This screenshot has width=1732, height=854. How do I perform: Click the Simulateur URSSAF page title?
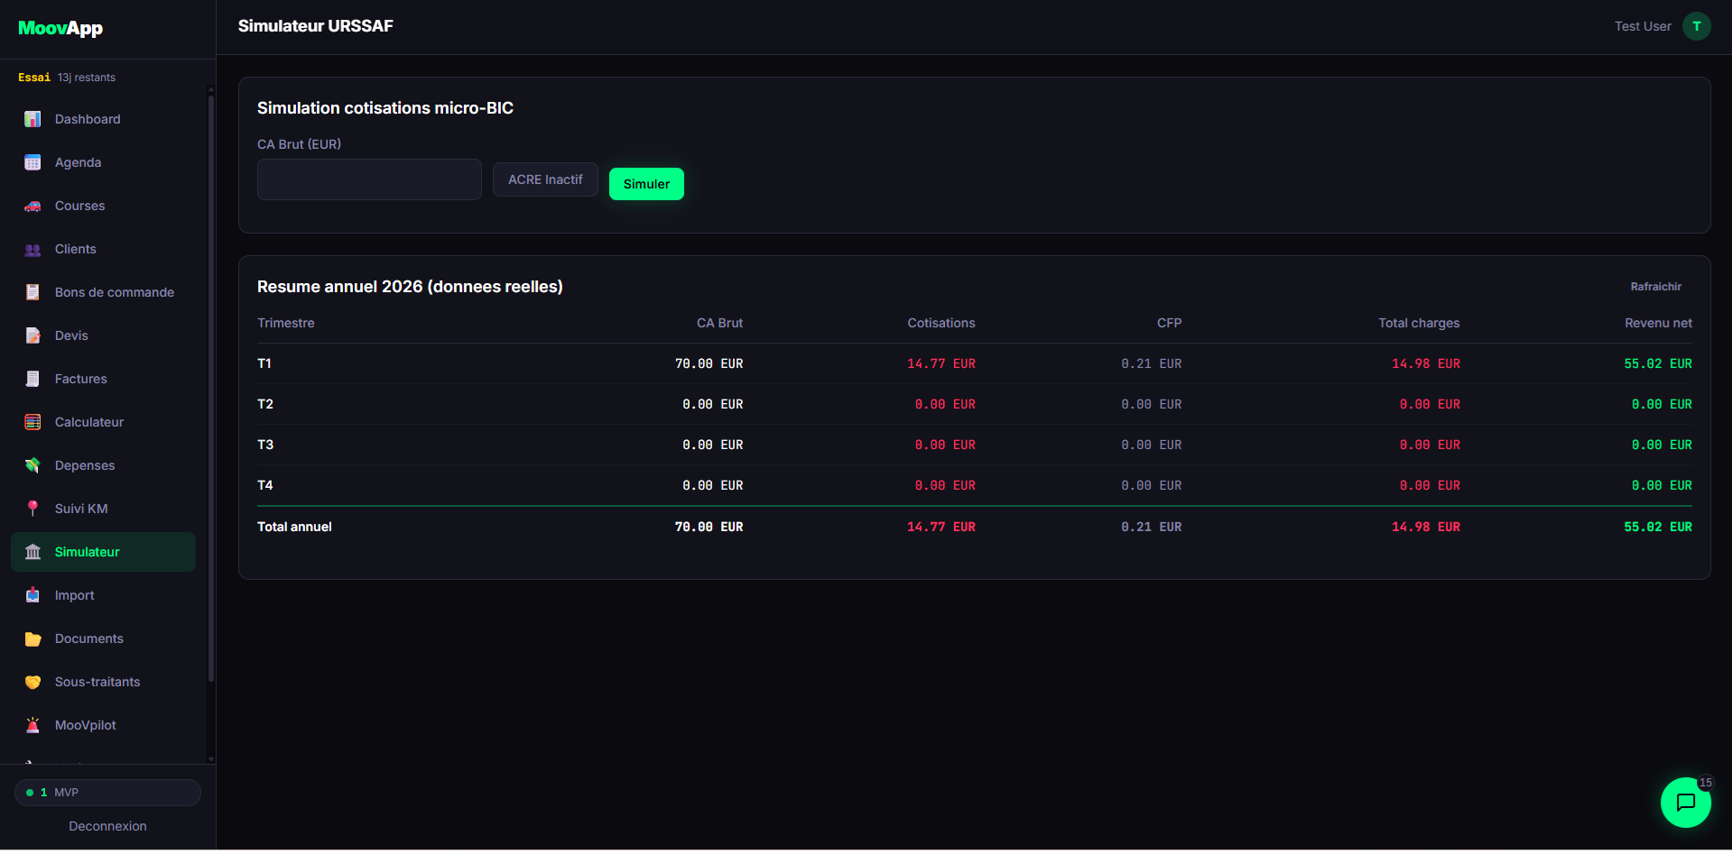click(x=316, y=26)
